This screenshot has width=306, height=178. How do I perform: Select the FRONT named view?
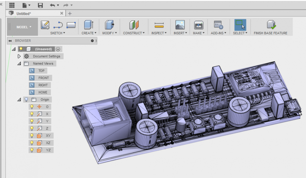(43, 78)
